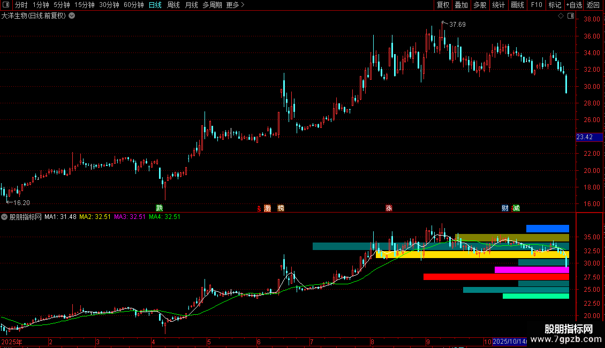
Task: Click the 23.42 price tag on axis
Action: pyautogui.click(x=589, y=137)
